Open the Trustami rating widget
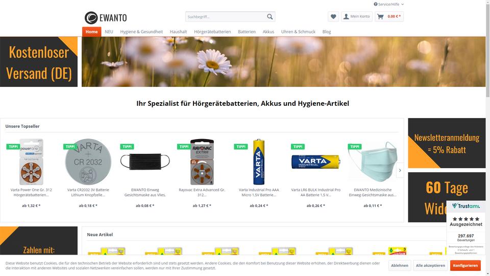This screenshot has height=276, width=490. click(465, 228)
